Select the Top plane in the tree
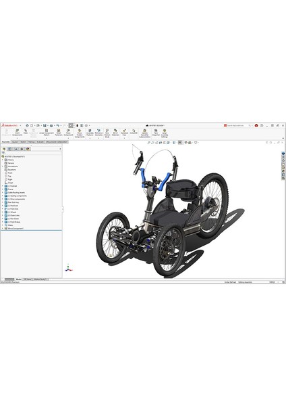 point(8,176)
